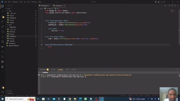Viewport: 180px width, 101px height.
Task: Open manage.py in the Explorer tree
Action: 12,43
